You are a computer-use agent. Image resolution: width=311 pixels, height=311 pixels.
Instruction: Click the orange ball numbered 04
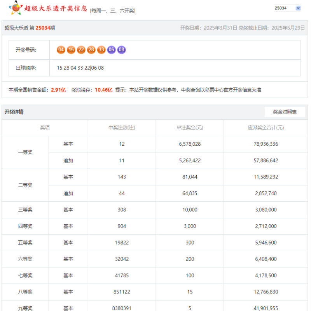tap(61, 50)
